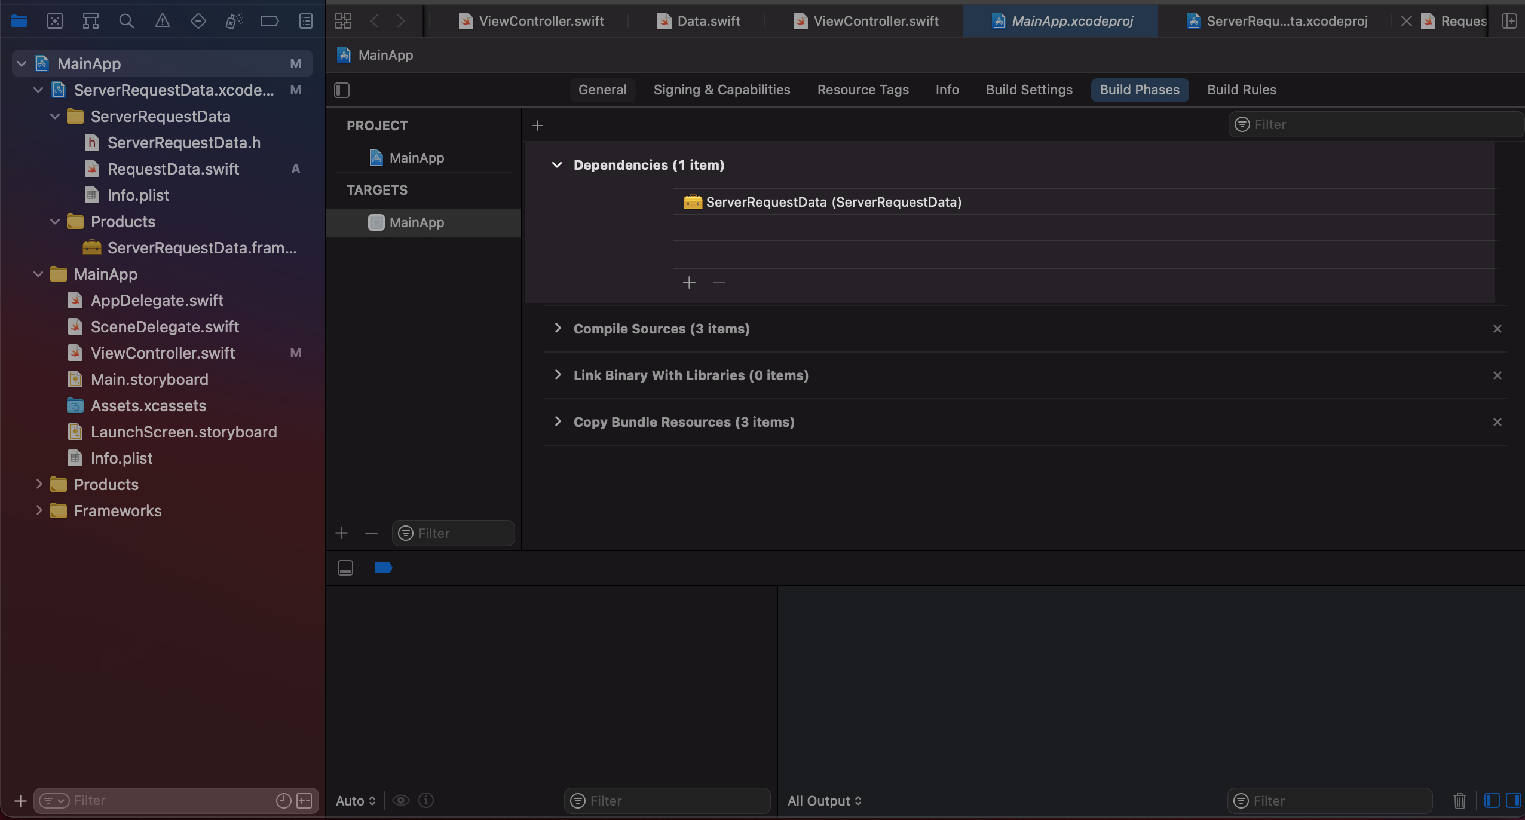
Task: Open the All Output popup menu
Action: point(824,801)
